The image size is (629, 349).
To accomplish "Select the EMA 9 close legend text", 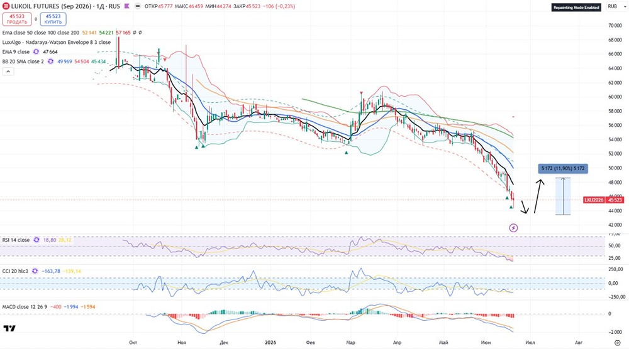I will 16,52.
